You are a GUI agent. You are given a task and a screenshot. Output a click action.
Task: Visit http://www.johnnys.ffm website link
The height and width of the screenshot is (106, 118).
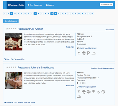pyautogui.click(x=87, y=87)
